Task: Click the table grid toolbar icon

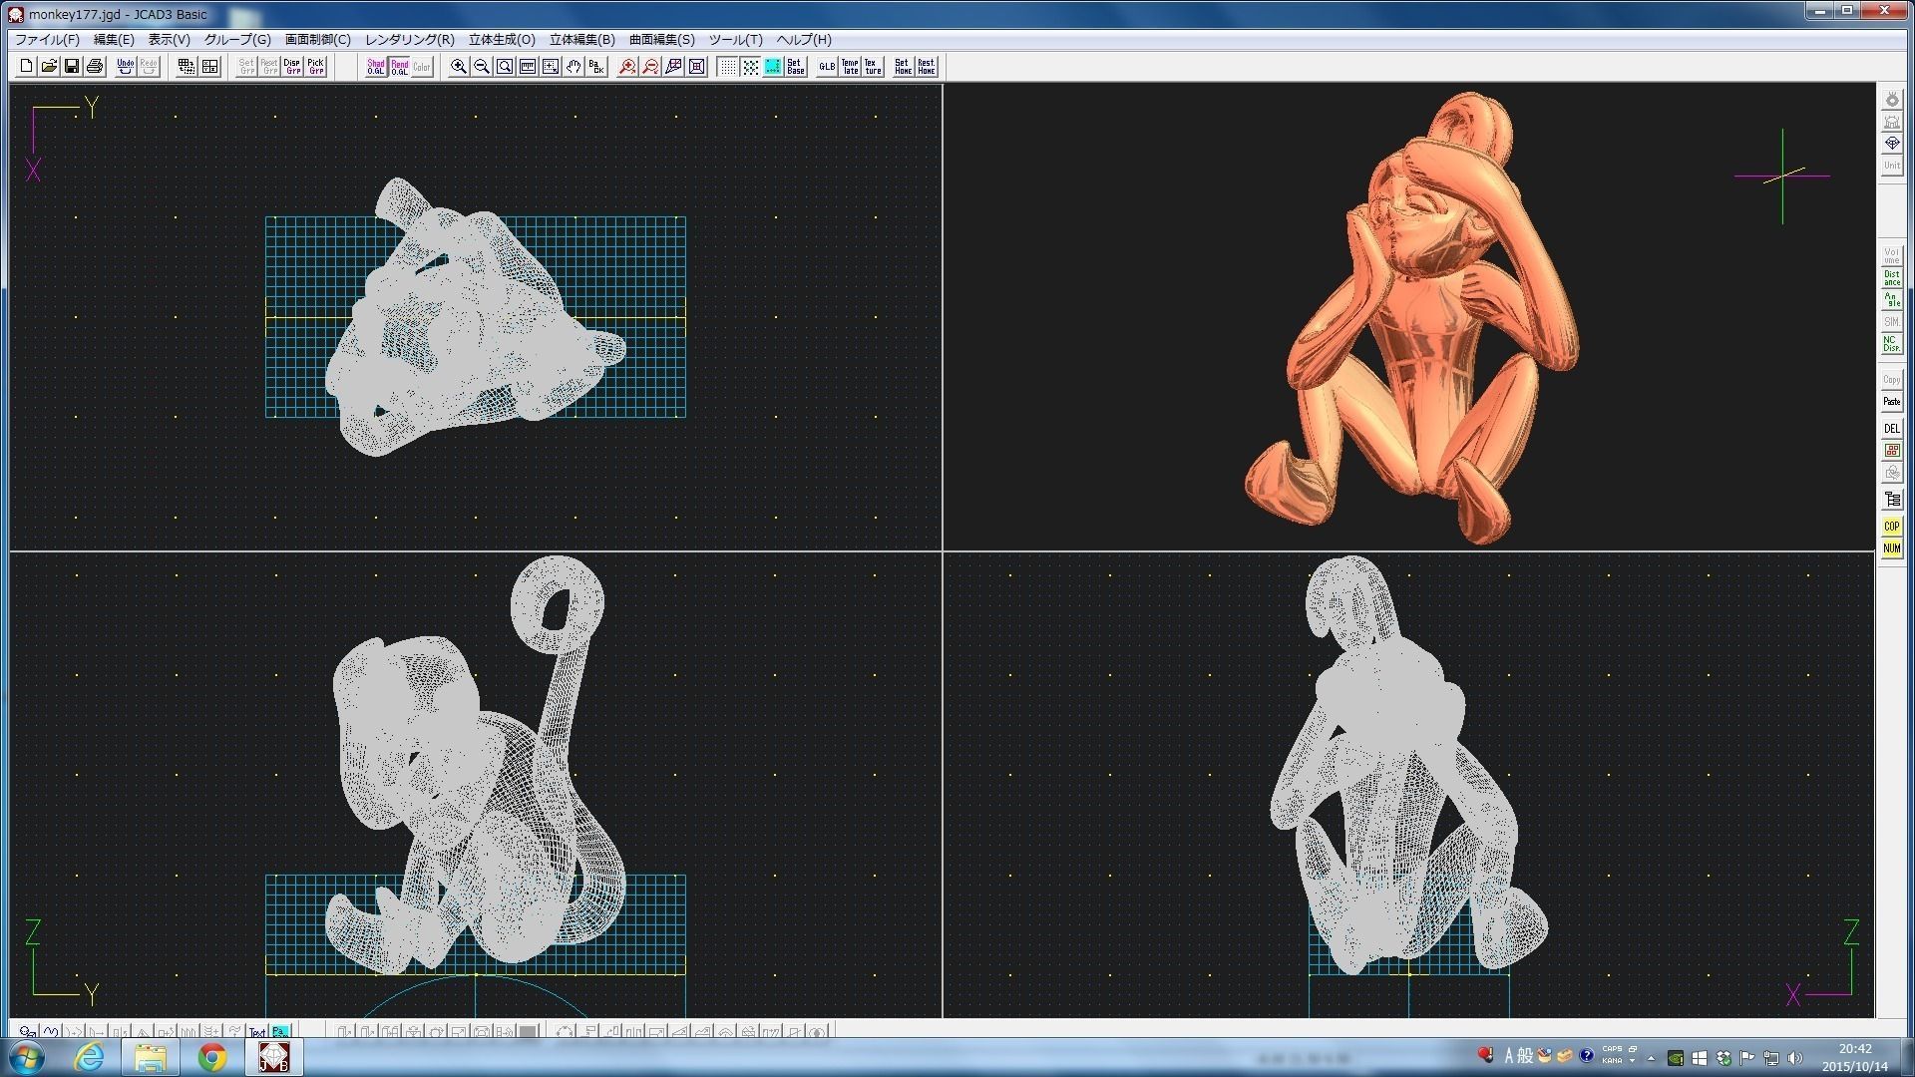Action: (186, 67)
